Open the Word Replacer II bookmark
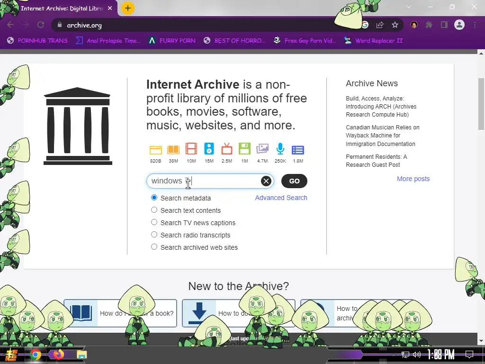 coord(374,41)
